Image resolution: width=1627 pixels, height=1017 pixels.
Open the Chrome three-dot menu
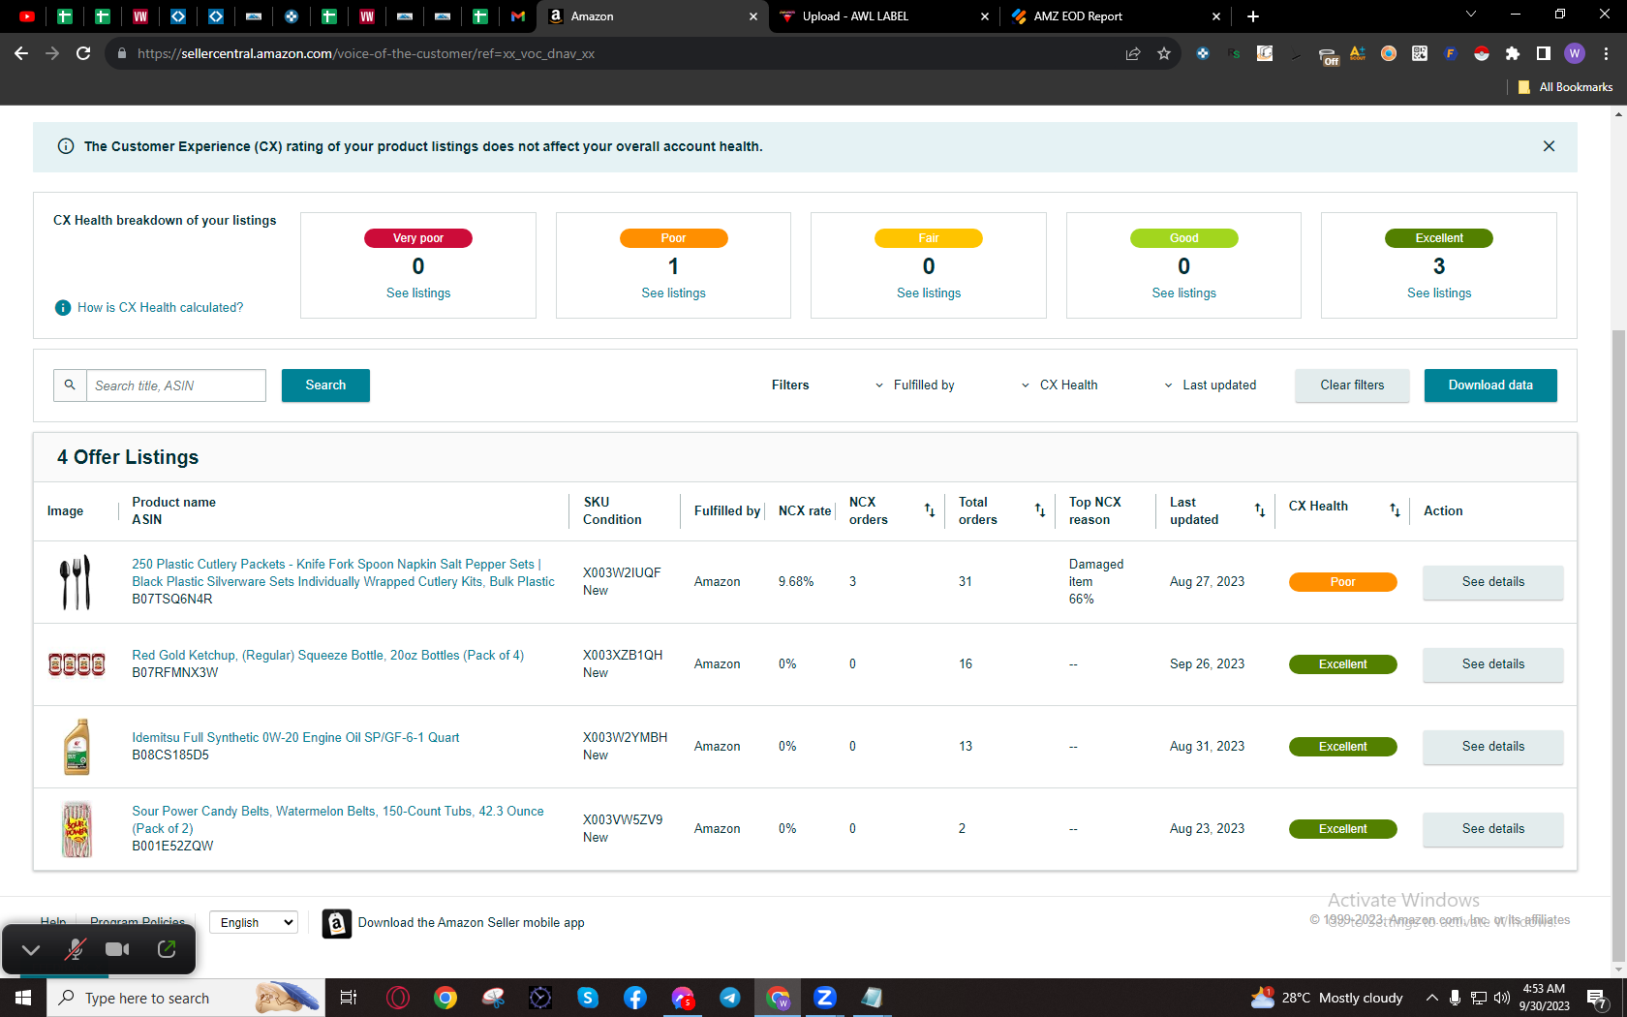[1606, 53]
